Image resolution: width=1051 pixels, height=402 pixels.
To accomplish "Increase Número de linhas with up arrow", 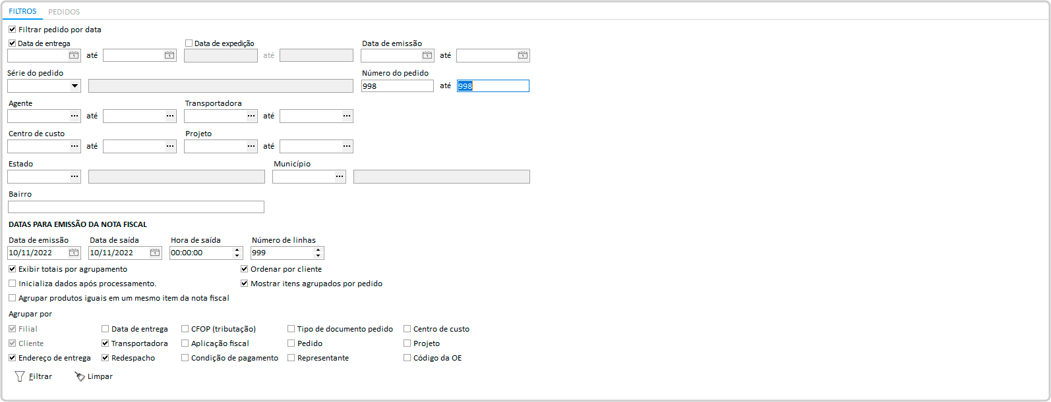I will click(x=318, y=250).
